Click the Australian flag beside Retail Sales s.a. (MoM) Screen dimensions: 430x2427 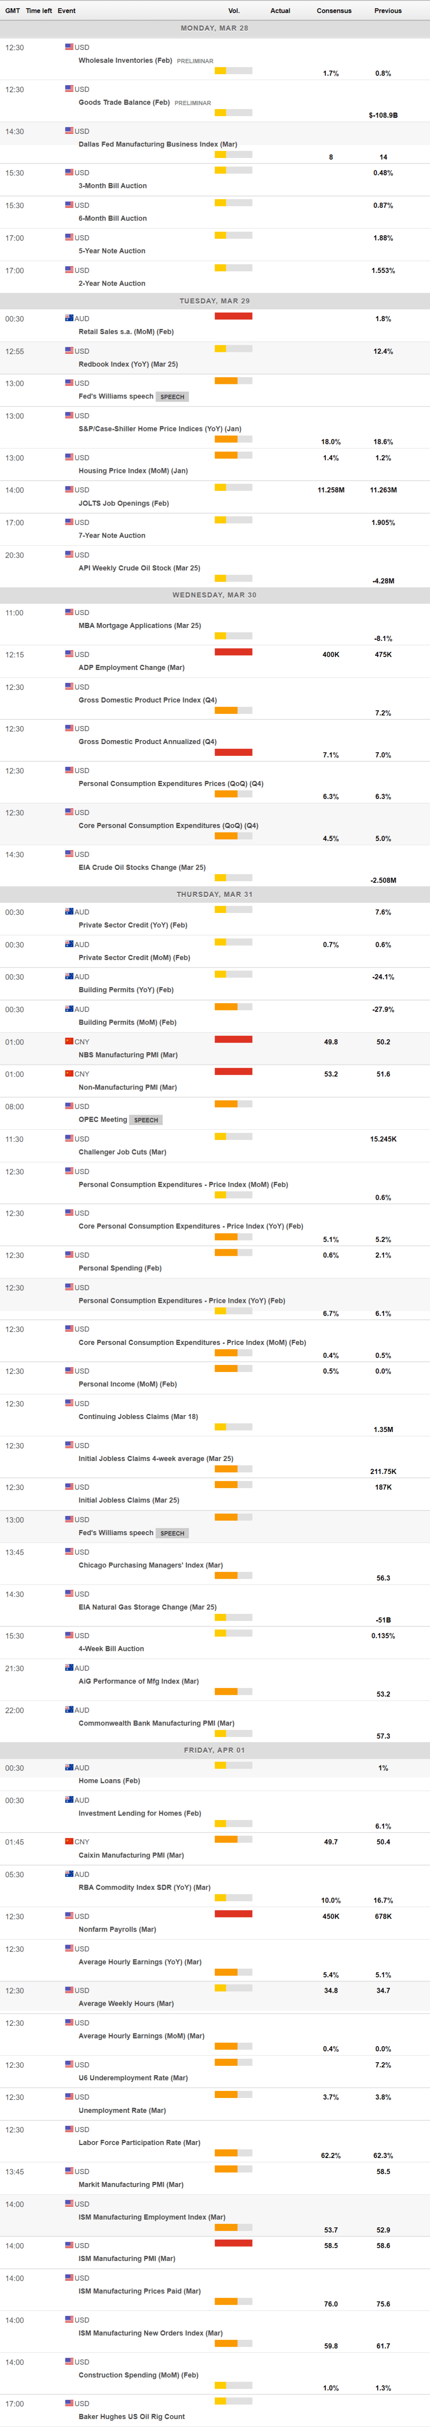coord(69,318)
